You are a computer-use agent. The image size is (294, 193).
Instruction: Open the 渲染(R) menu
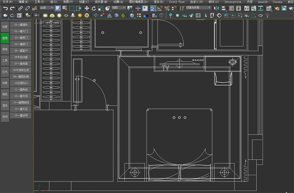(158, 2)
